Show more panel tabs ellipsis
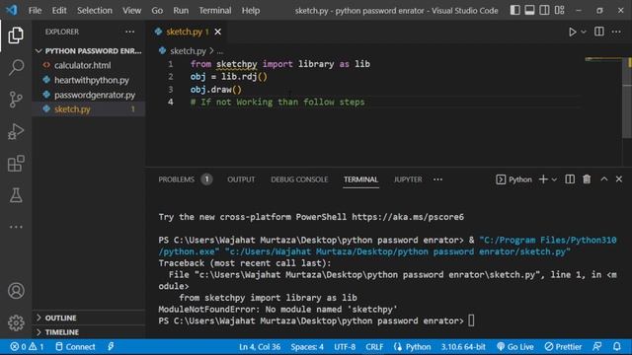The width and height of the screenshot is (632, 355). pyautogui.click(x=437, y=179)
